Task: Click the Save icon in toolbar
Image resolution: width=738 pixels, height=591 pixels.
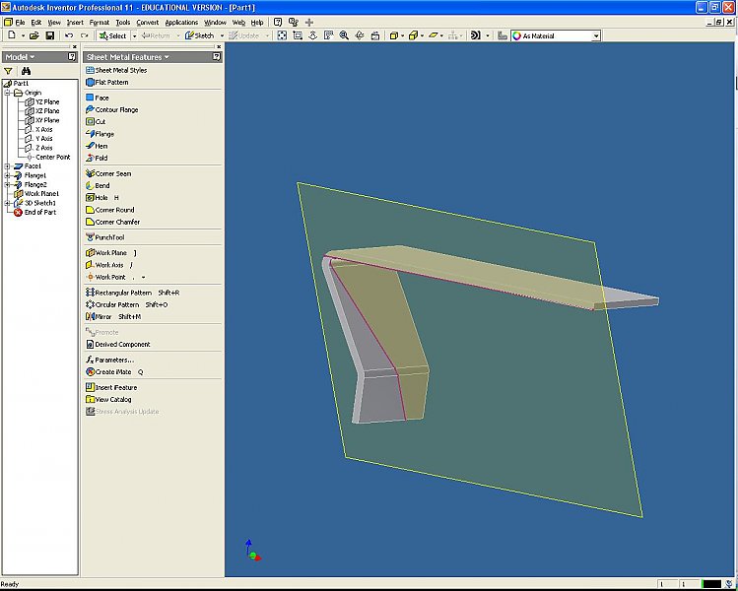Action: pos(49,35)
